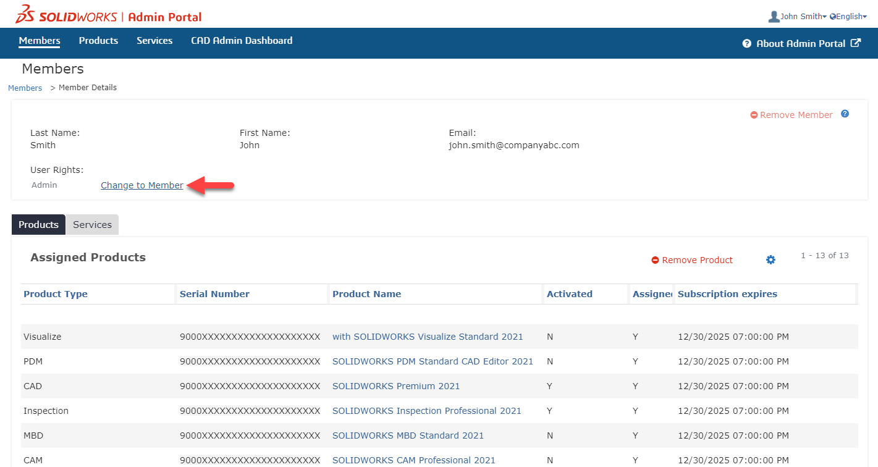Click the red minus icon on Remove Product
The image size is (878, 467).
click(655, 260)
